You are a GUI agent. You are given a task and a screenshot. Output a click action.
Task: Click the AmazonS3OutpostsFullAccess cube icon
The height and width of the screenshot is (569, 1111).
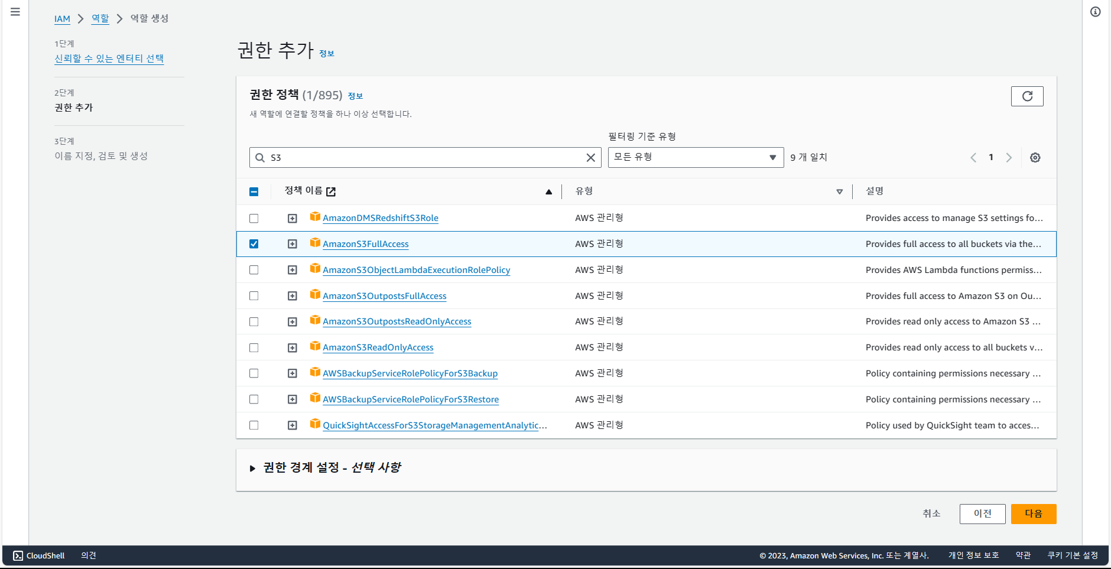click(x=316, y=295)
